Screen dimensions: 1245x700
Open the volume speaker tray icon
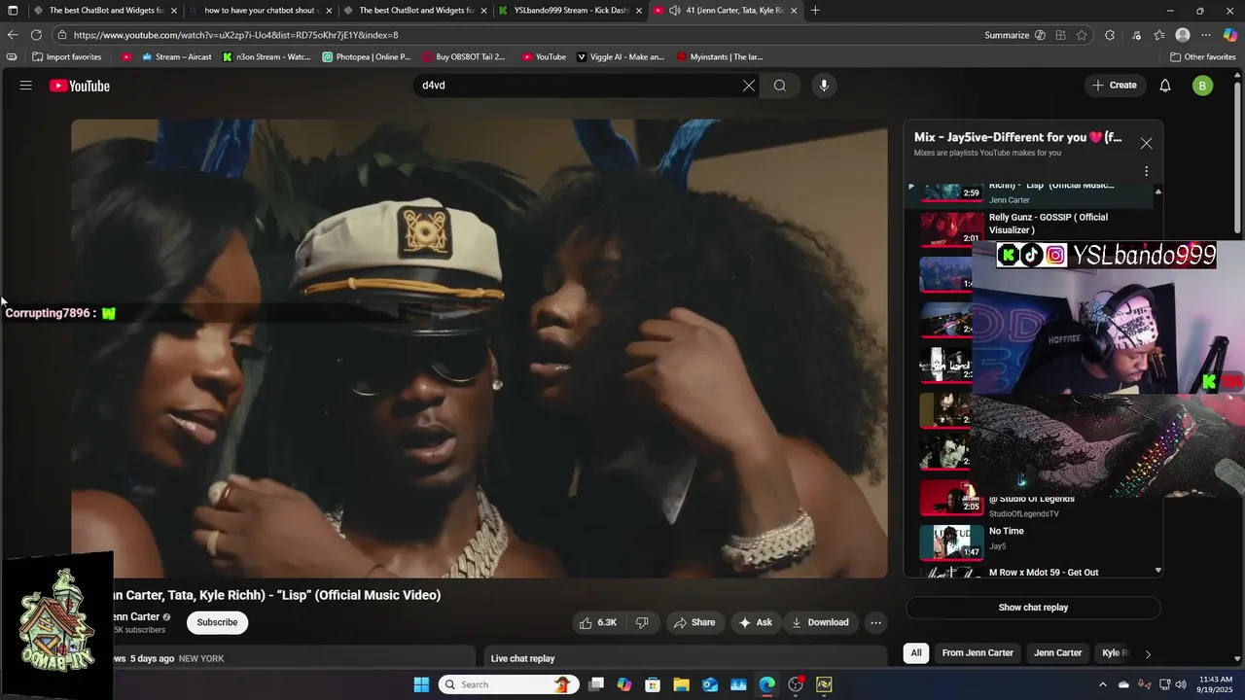1181,684
